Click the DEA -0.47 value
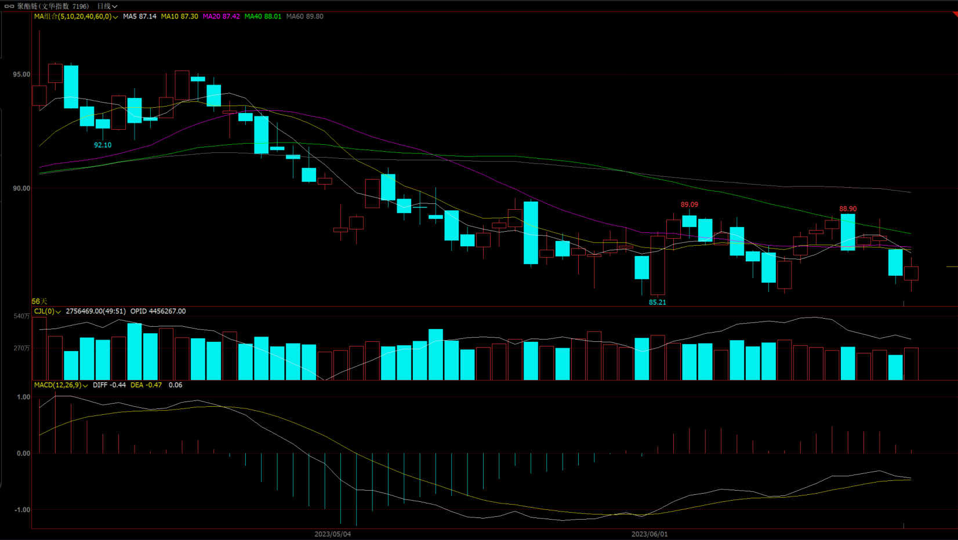Image resolution: width=958 pixels, height=540 pixels. (146, 385)
